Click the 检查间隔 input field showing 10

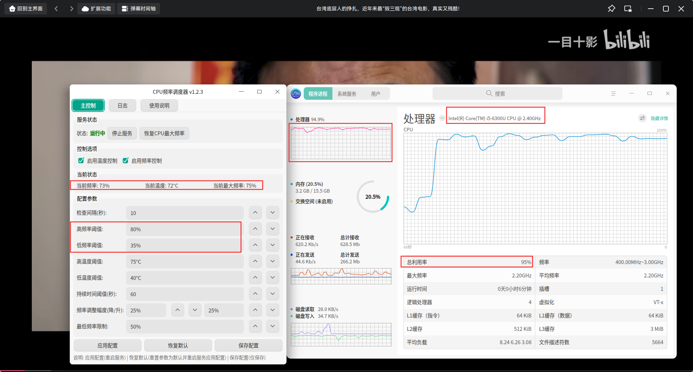[185, 213]
